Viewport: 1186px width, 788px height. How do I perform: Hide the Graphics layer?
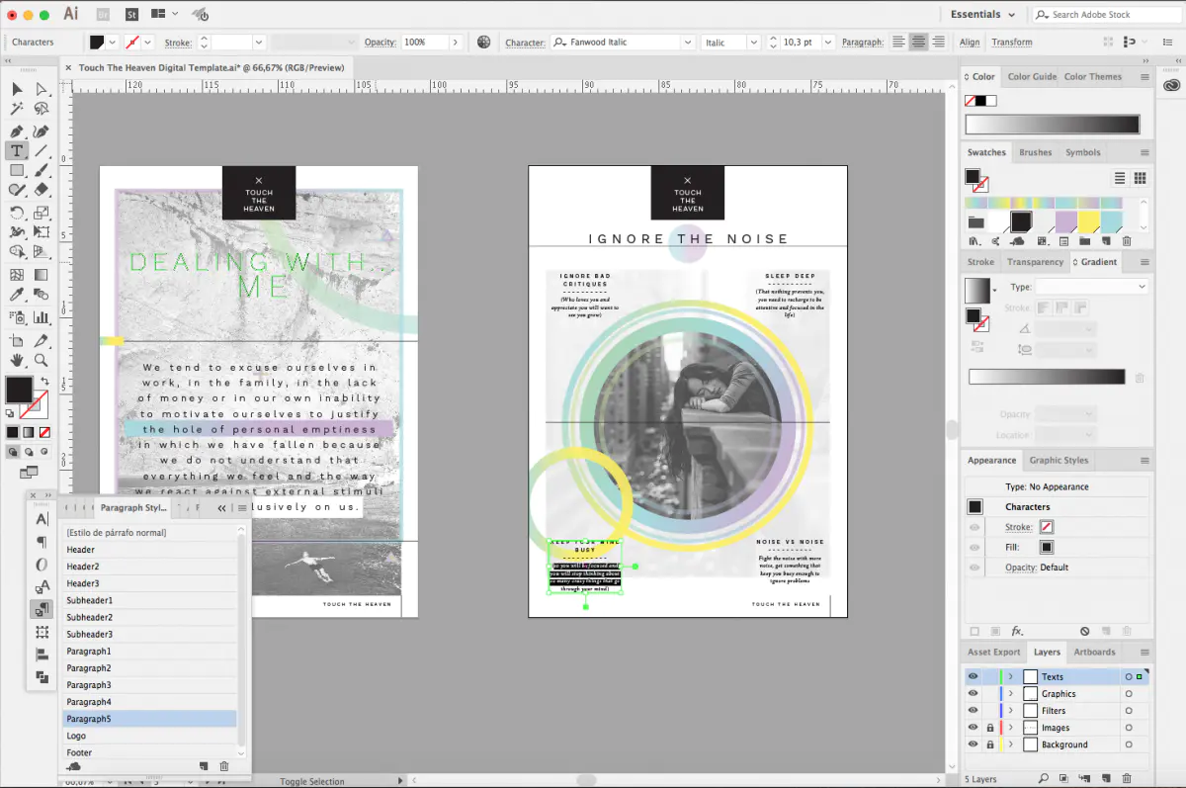pyautogui.click(x=973, y=694)
